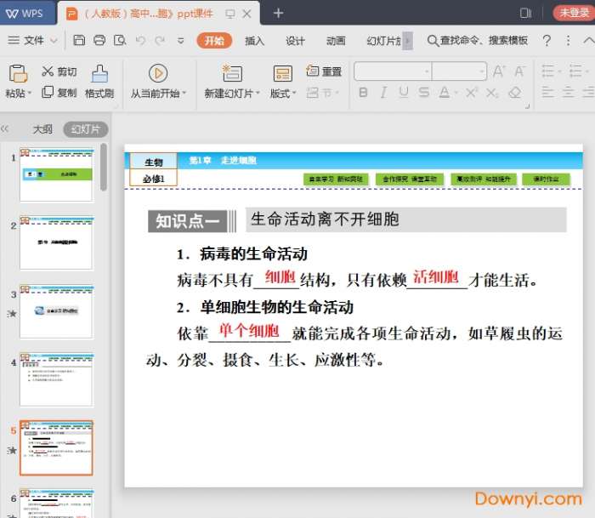Open the File menu dropdown
This screenshot has width=595, height=518.
(34, 41)
